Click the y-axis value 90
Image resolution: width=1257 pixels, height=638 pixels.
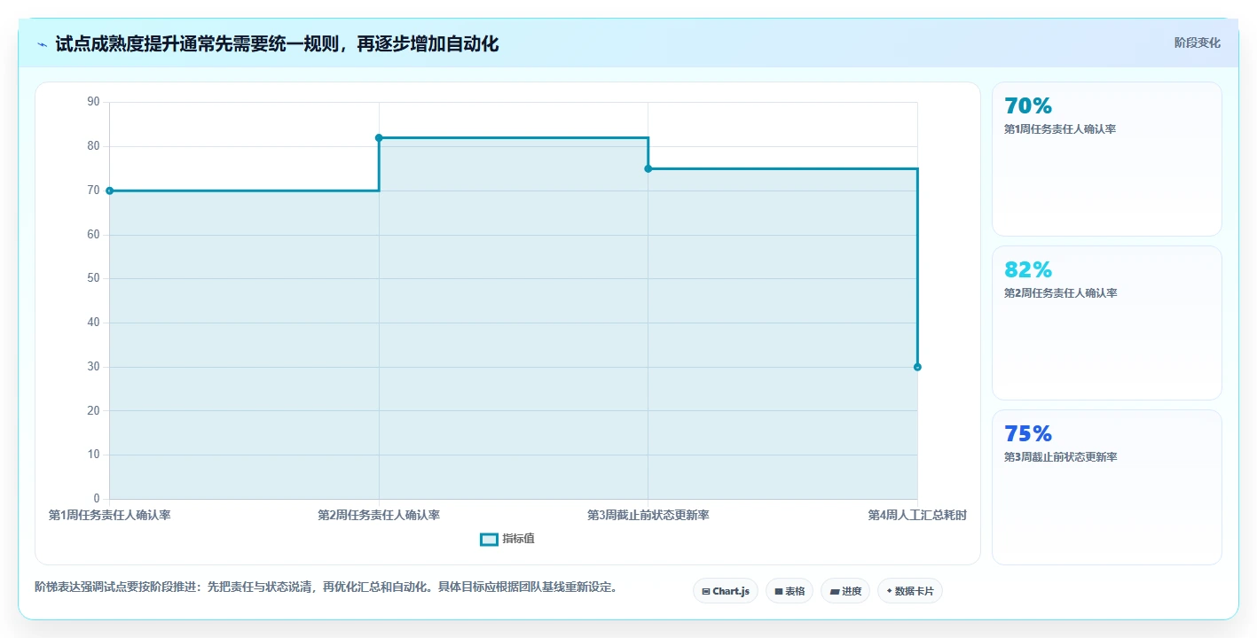(93, 102)
